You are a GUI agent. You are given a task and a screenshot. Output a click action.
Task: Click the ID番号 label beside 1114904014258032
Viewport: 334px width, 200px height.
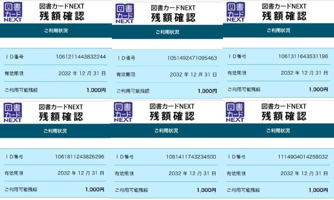click(x=236, y=157)
